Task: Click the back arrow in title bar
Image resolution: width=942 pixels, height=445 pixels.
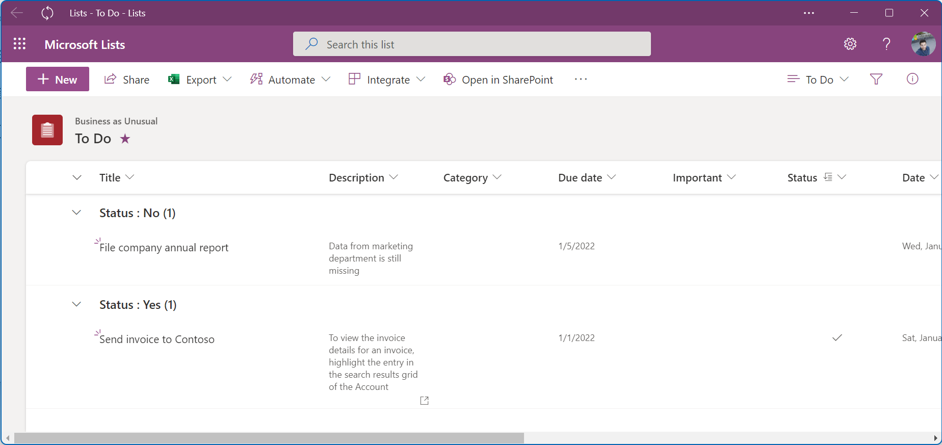Action: tap(17, 13)
